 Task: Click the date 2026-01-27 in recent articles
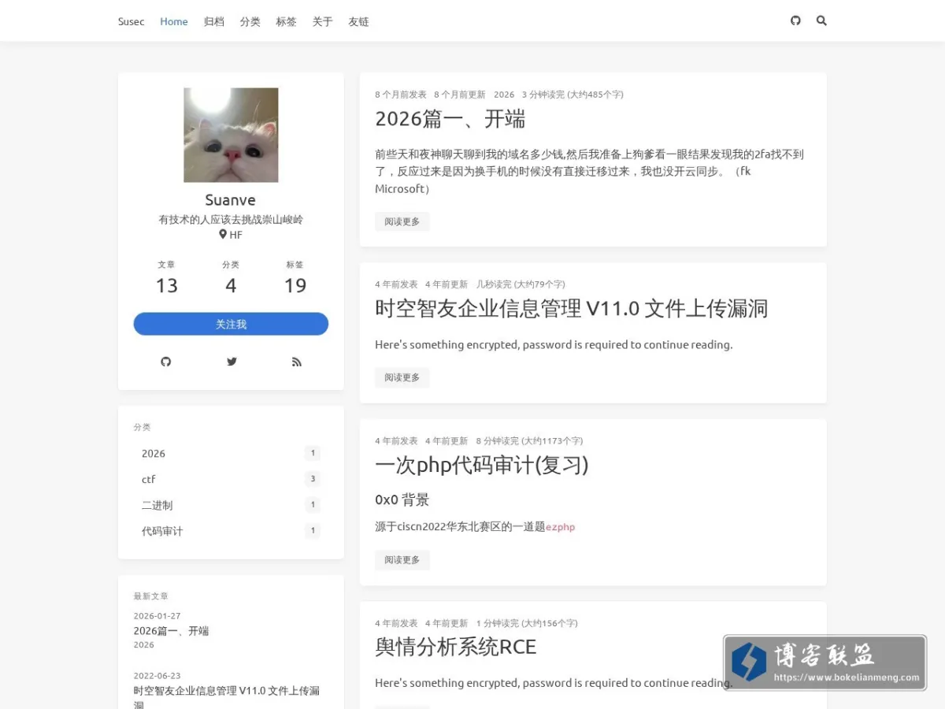[x=157, y=616]
